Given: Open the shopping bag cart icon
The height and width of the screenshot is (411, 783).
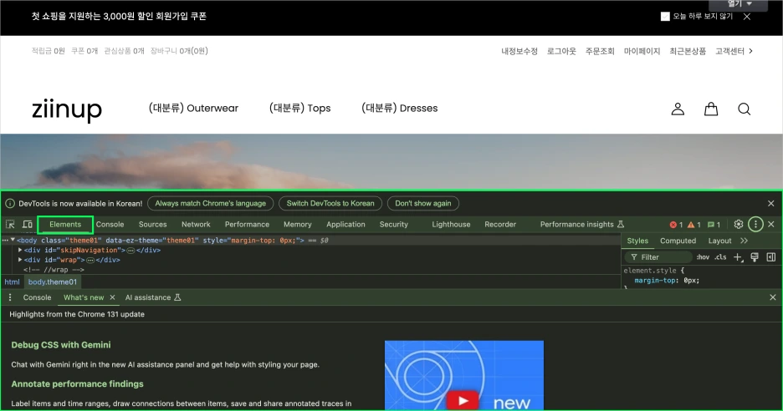Looking at the screenshot, I should coord(711,109).
